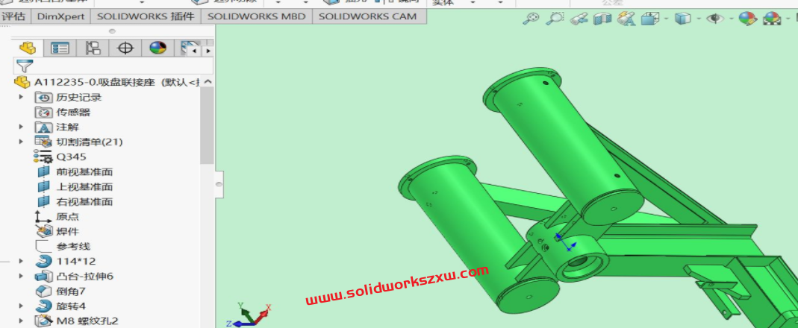Select the 参考线 sketch item
Viewport: 798px width, 328px height.
[x=73, y=247]
